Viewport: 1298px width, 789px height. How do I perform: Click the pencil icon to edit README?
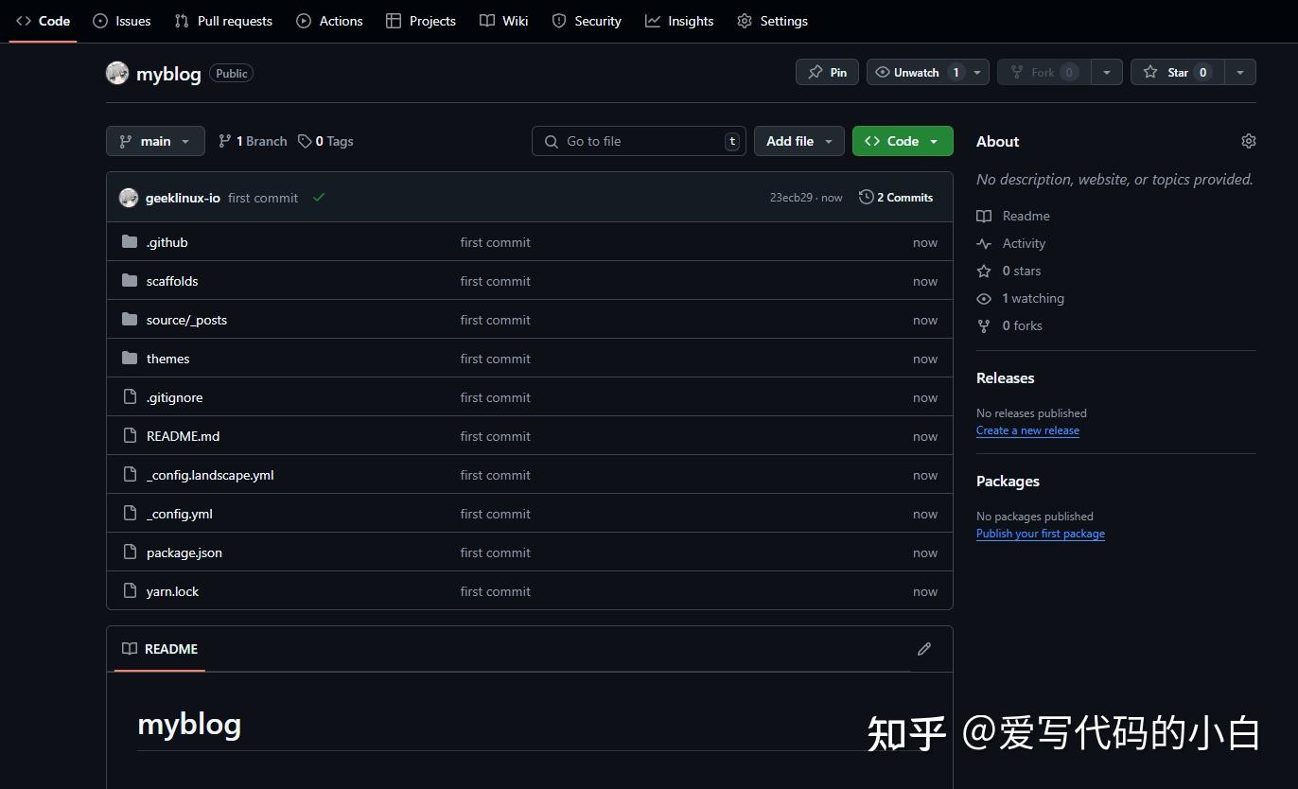tap(924, 649)
